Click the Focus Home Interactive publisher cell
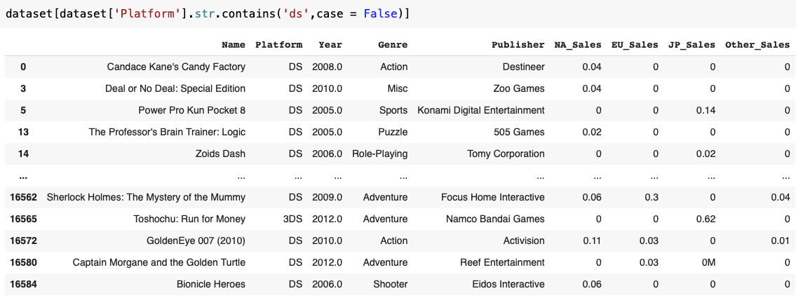The width and height of the screenshot is (796, 298). [x=492, y=197]
